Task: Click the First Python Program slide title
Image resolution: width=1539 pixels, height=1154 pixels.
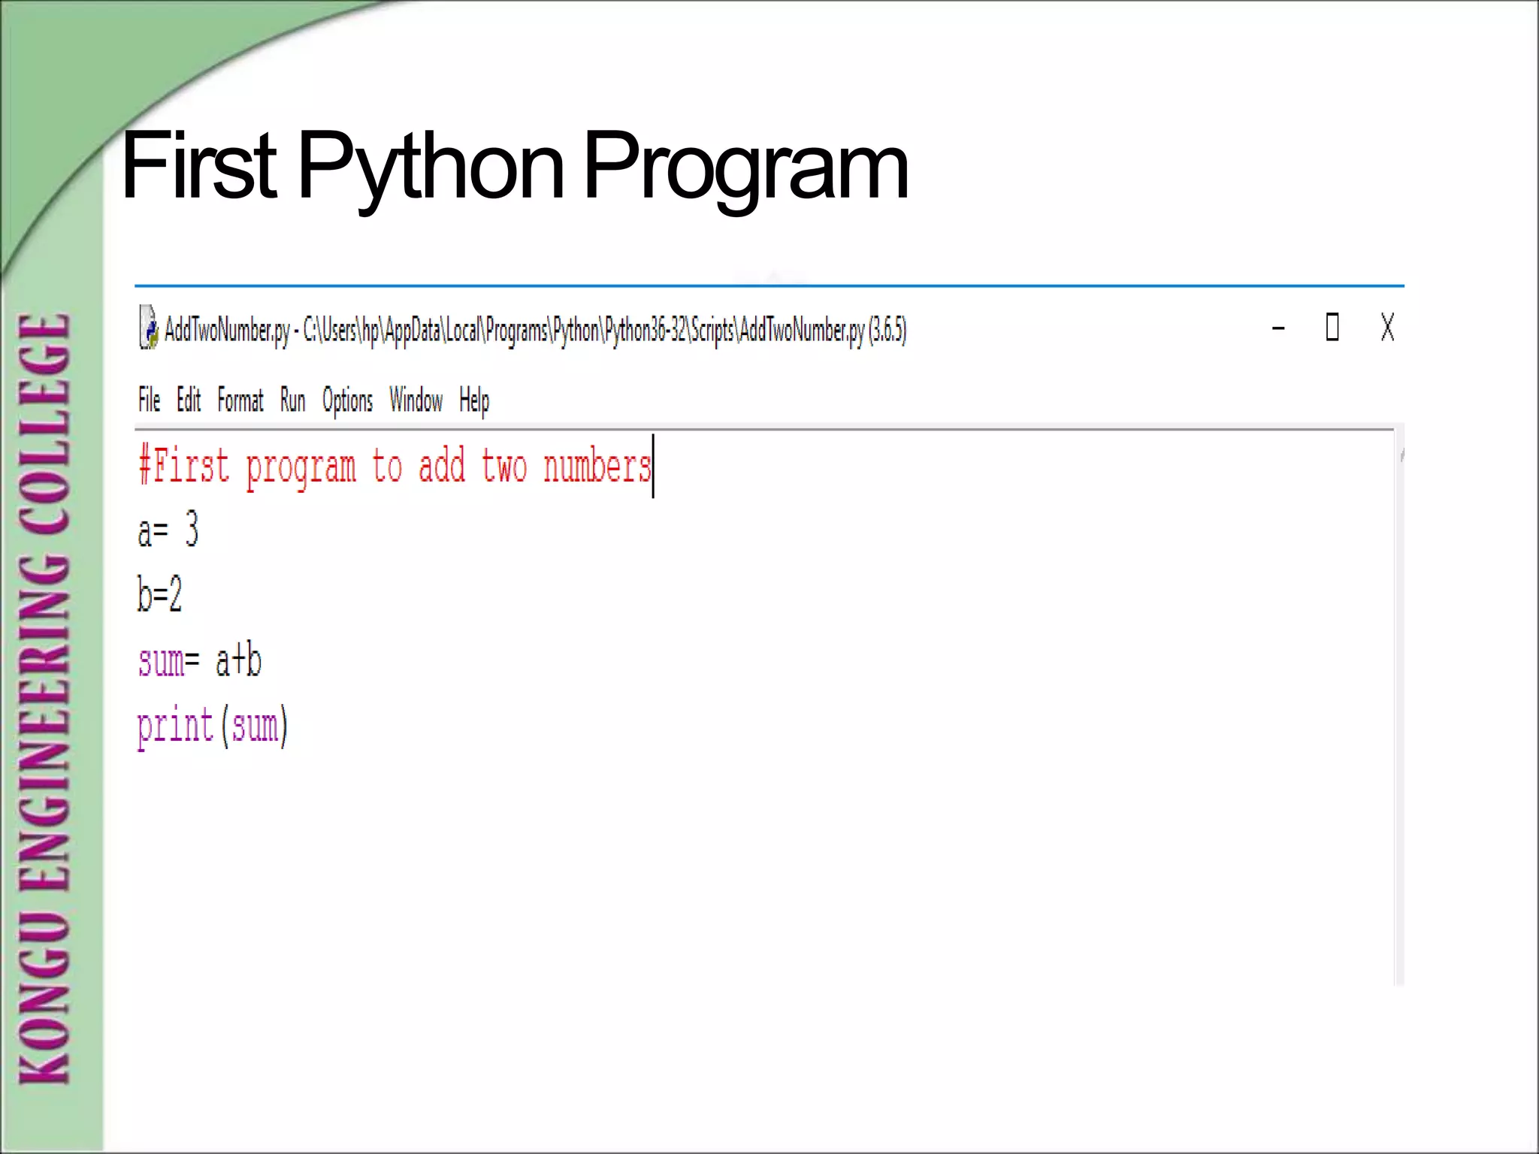Action: 514,165
